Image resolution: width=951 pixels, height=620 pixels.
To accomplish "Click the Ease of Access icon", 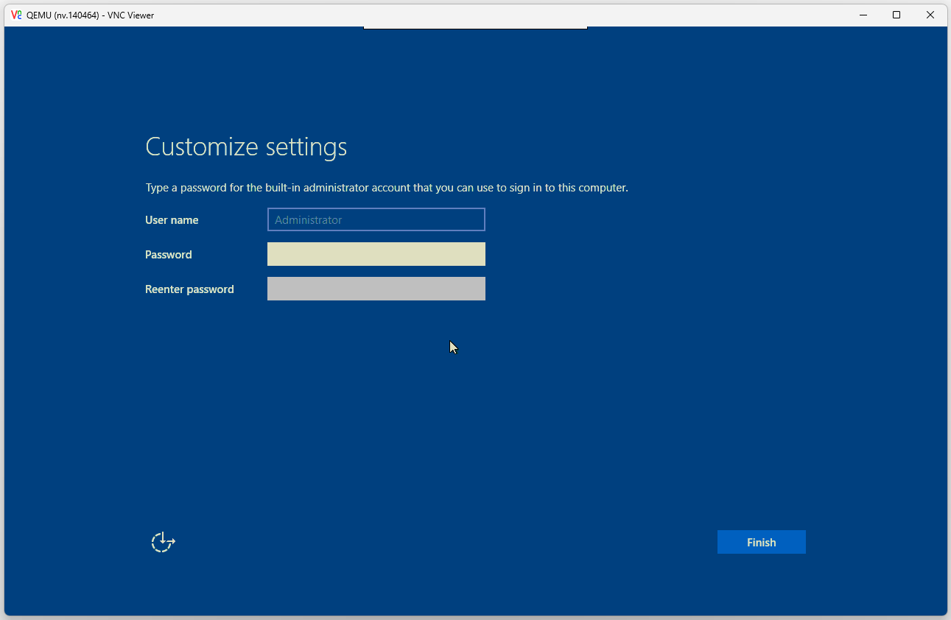I will pyautogui.click(x=163, y=543).
